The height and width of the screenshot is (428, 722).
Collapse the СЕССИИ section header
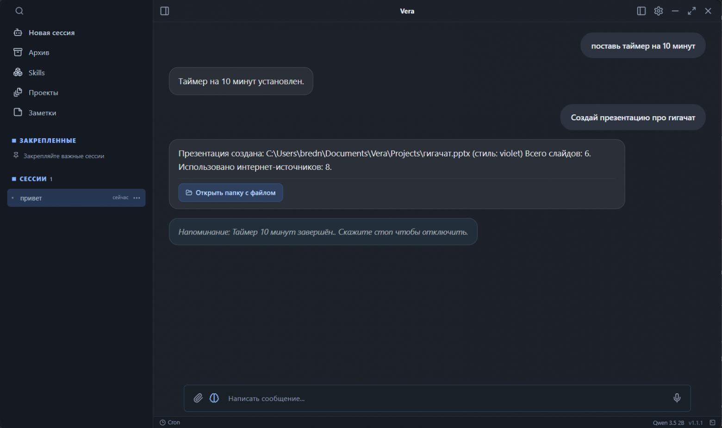tap(32, 179)
